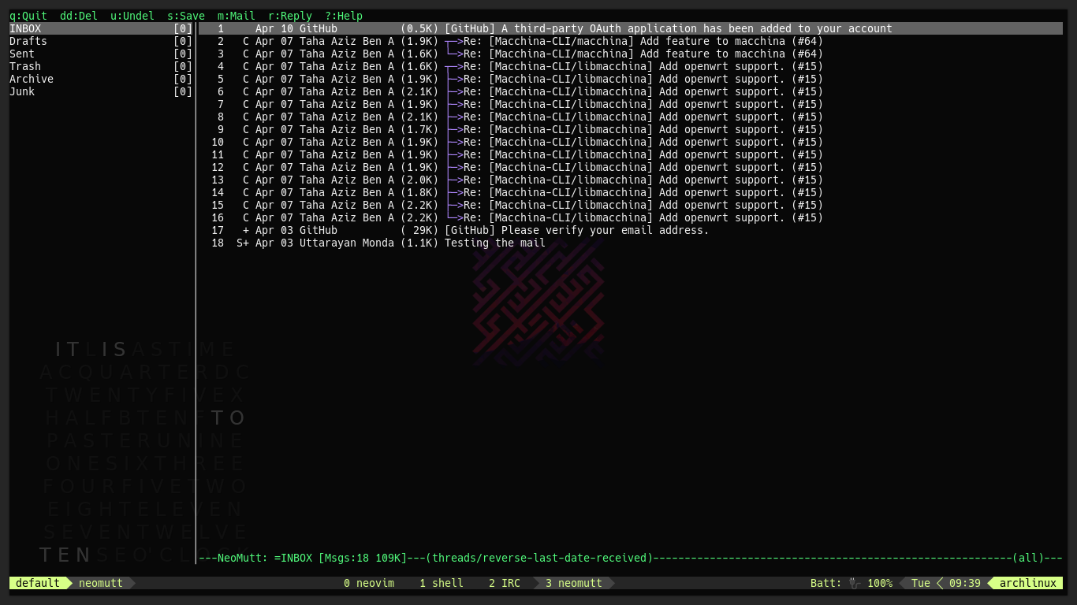Select the Junk mailbox
Viewport: 1077px width, 605px height.
coord(22,91)
